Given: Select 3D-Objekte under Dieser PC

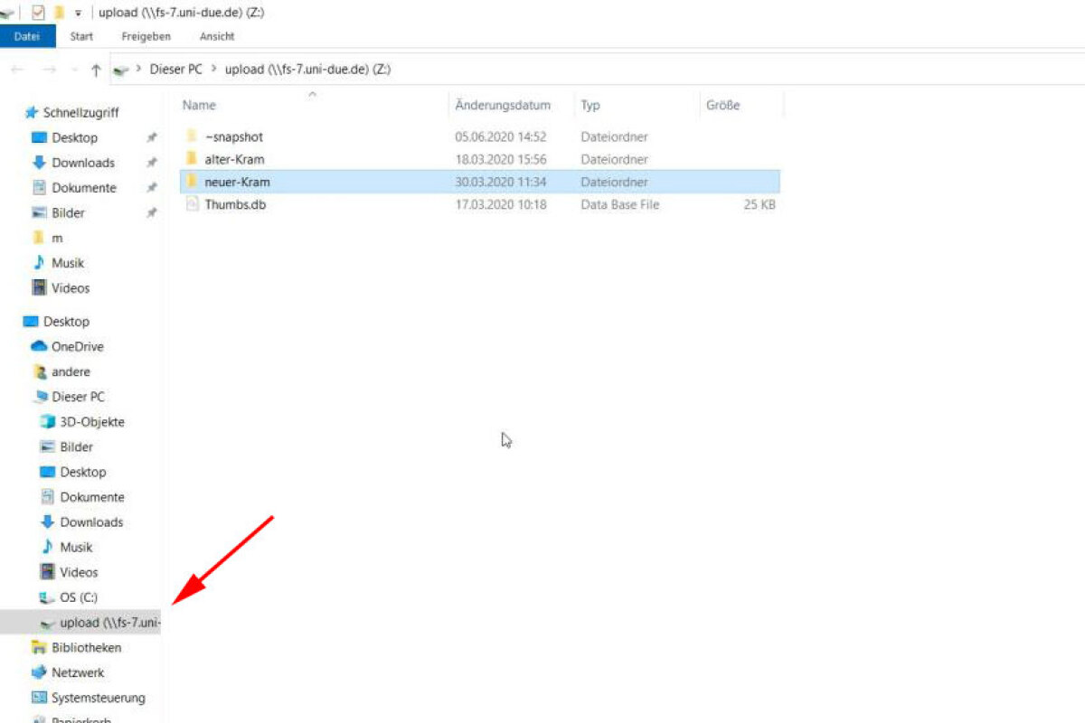Looking at the screenshot, I should [x=91, y=422].
